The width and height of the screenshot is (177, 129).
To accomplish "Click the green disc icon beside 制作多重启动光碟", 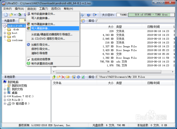I will pyautogui.click(x=28, y=63).
